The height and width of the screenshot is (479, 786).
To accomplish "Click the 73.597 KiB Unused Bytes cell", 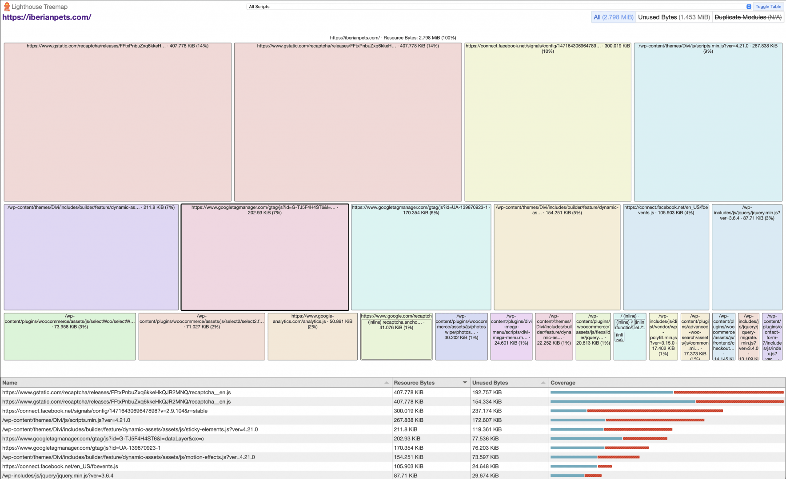I will [510, 457].
